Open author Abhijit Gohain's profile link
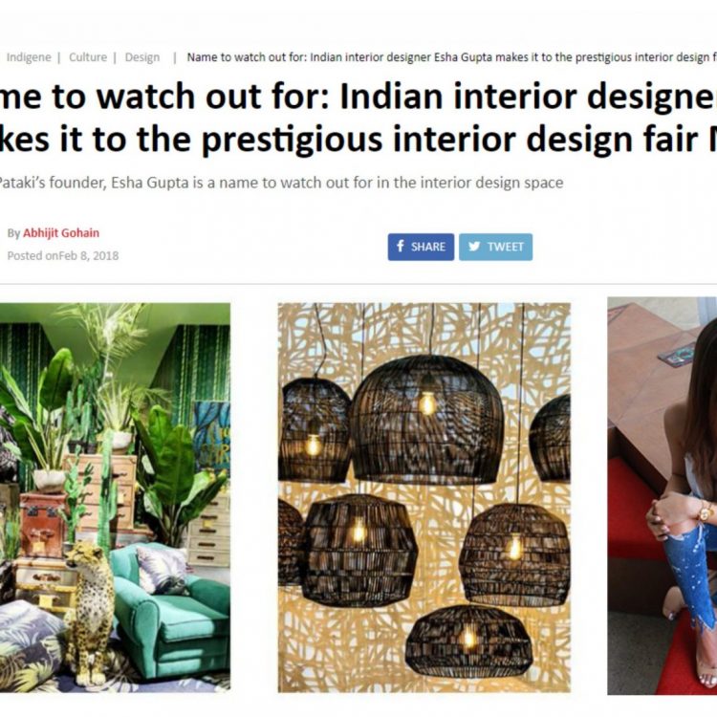 pyautogui.click(x=61, y=233)
